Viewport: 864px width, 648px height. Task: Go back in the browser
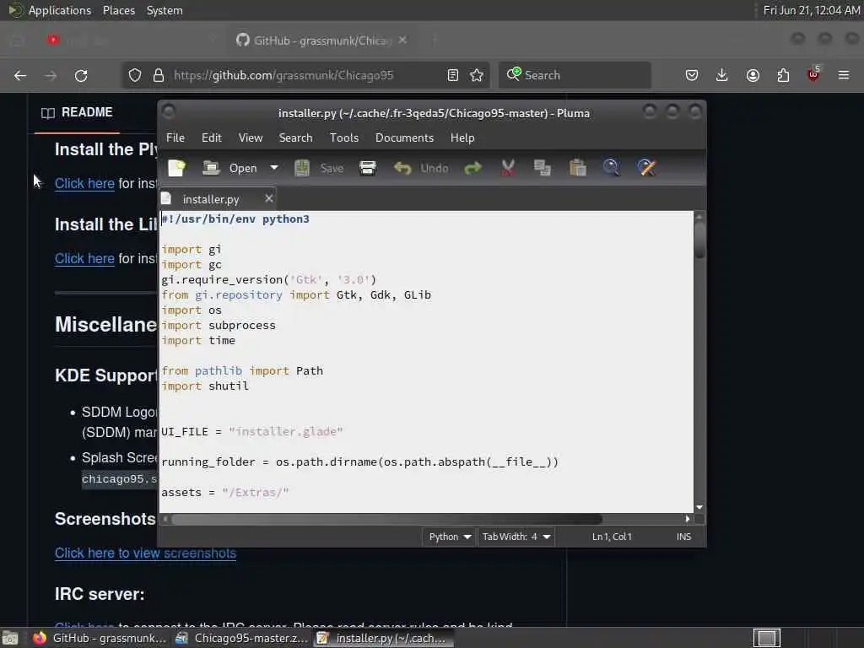[x=20, y=75]
